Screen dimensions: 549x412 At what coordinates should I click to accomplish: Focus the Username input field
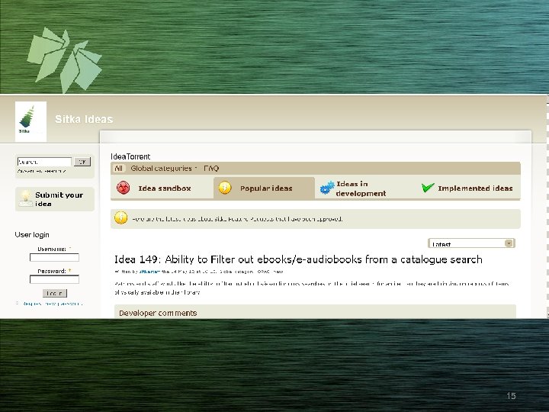(54, 258)
